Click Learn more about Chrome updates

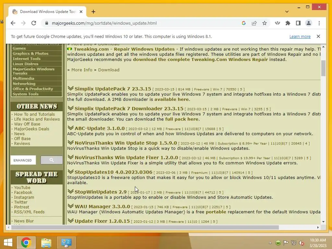pyautogui.click(x=300, y=36)
